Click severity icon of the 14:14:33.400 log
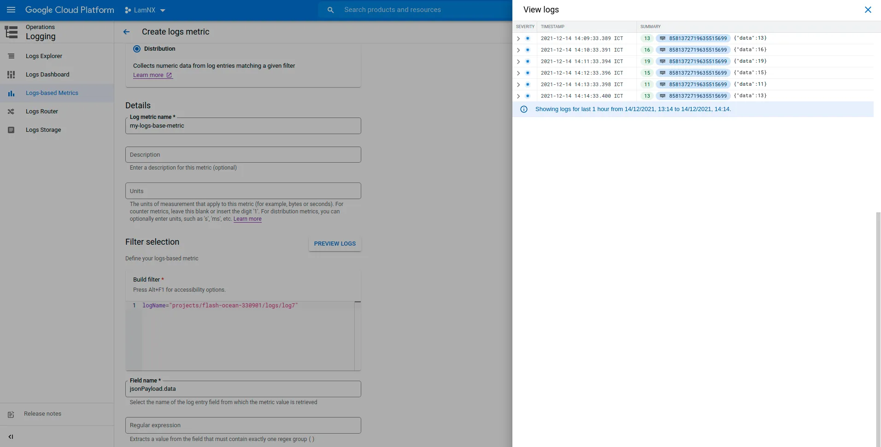The width and height of the screenshot is (881, 447). coord(528,96)
